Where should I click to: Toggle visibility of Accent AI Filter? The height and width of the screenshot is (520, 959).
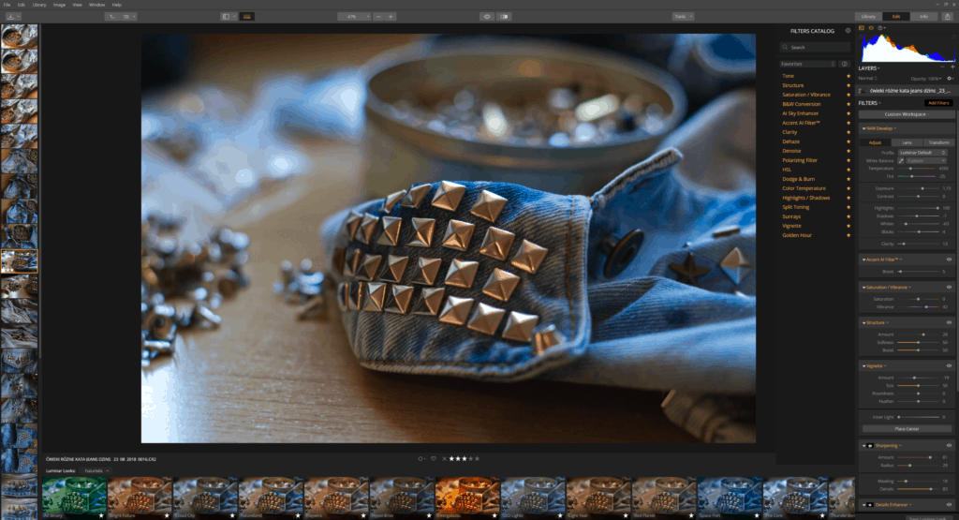[950, 260]
